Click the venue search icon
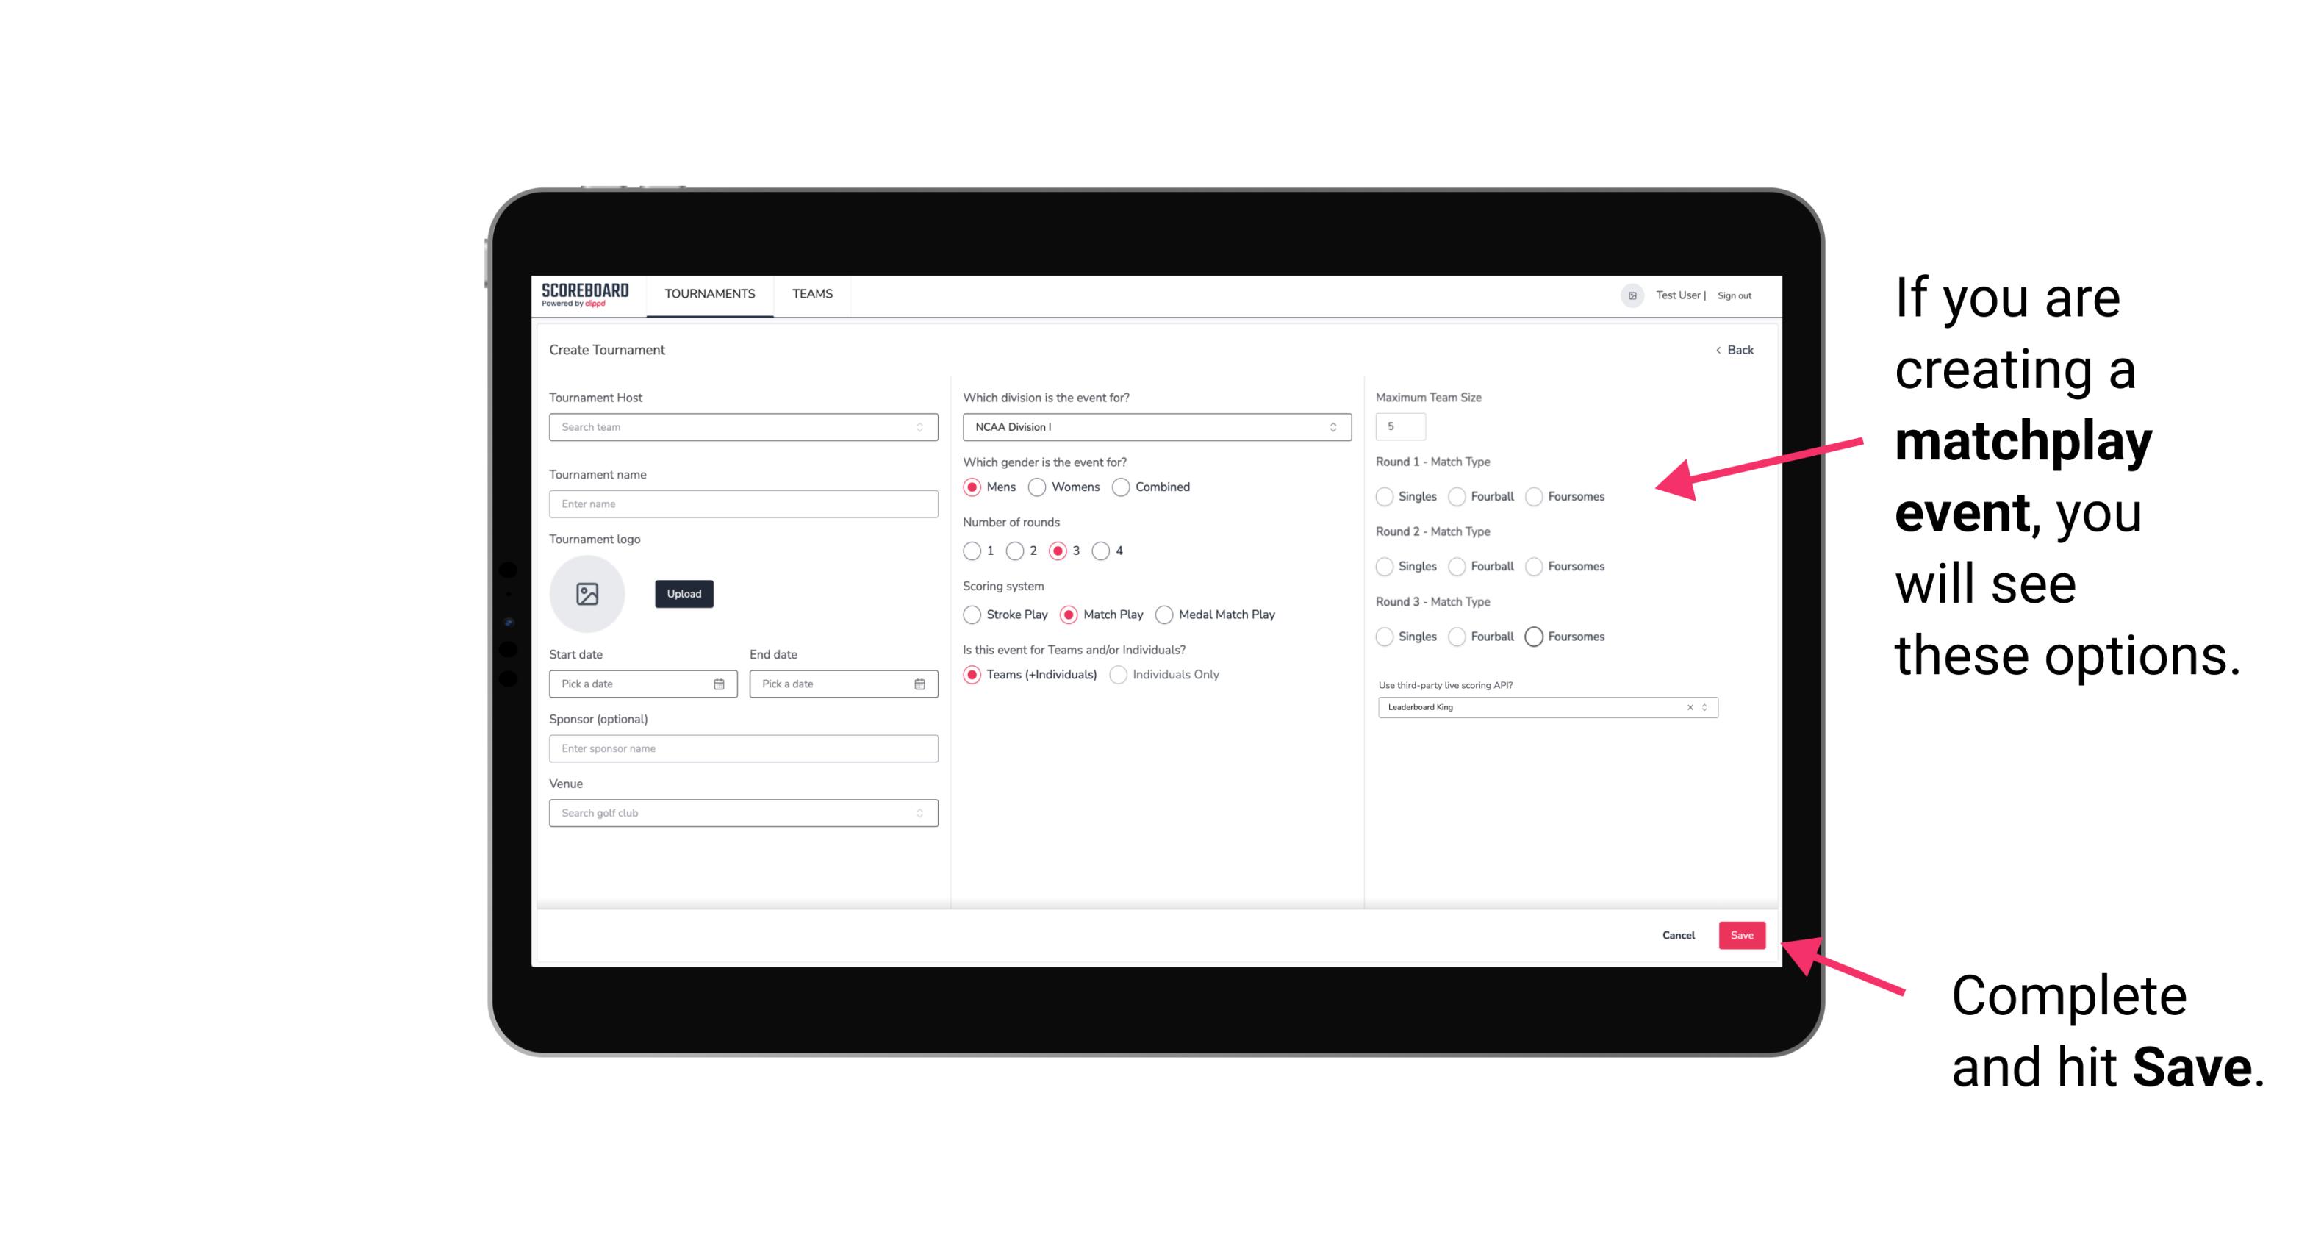Viewport: 2310px width, 1243px height. pos(919,813)
